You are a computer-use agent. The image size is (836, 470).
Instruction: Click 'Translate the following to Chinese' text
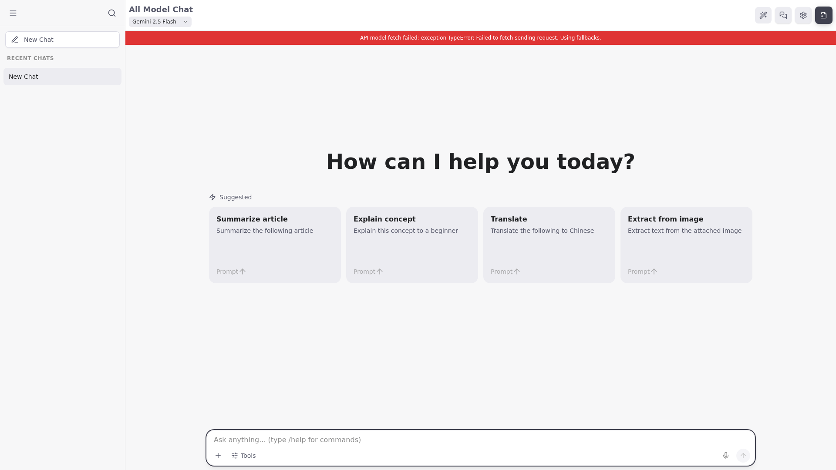tap(542, 231)
